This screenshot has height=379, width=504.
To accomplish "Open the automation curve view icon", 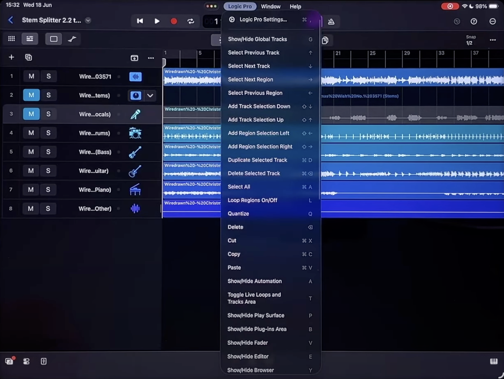I will (x=72, y=39).
